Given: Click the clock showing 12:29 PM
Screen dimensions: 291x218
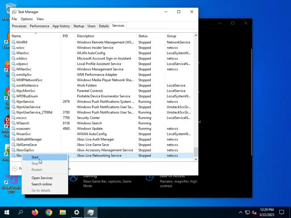Looking at the screenshot, I should 267,210.
